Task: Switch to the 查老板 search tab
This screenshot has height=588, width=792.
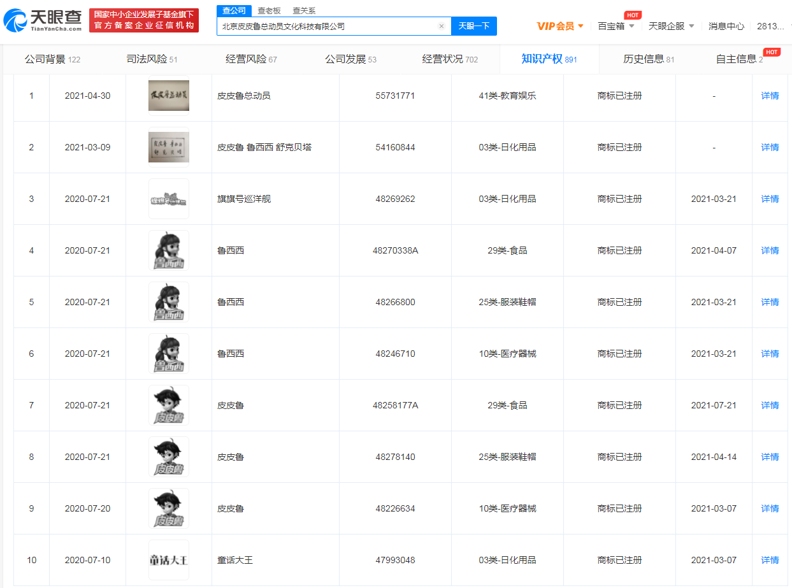Action: (270, 10)
